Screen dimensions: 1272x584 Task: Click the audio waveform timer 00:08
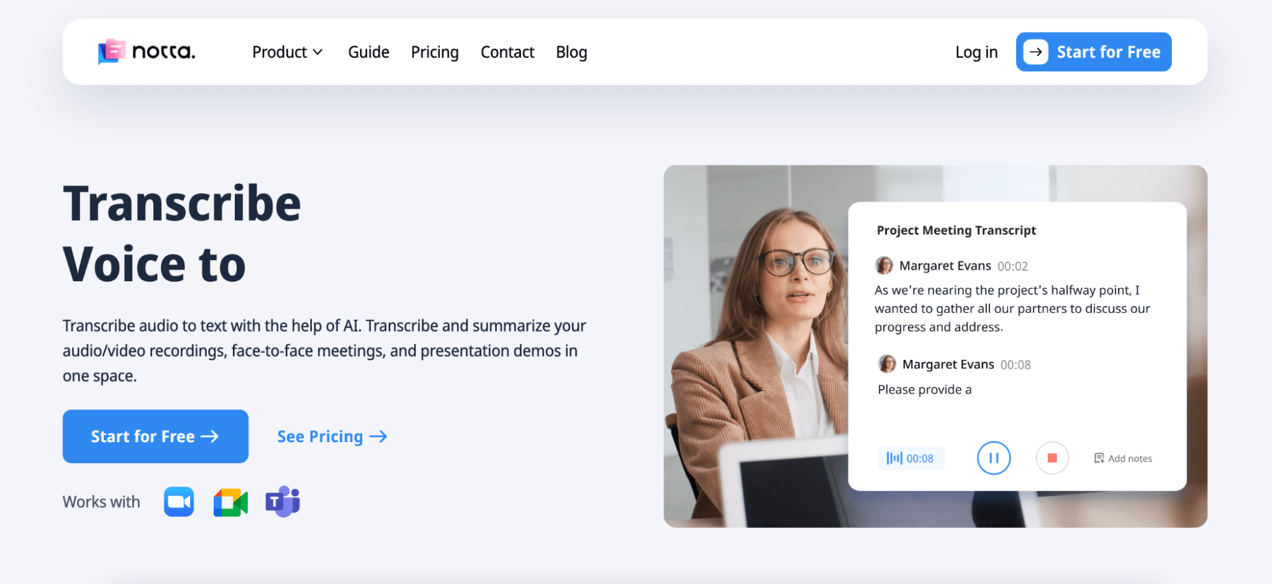[x=911, y=458]
